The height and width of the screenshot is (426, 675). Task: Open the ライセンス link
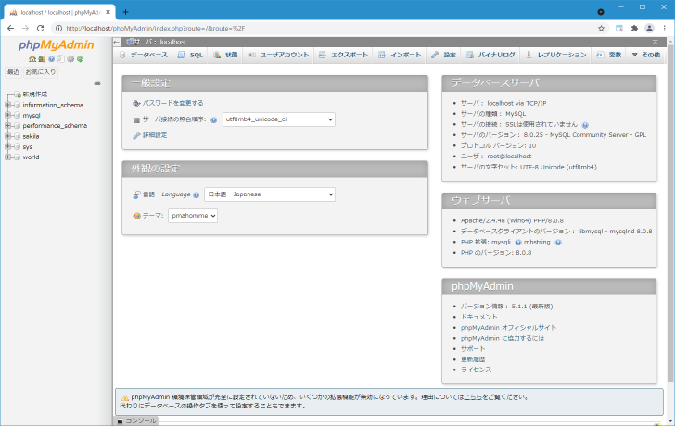coord(477,370)
